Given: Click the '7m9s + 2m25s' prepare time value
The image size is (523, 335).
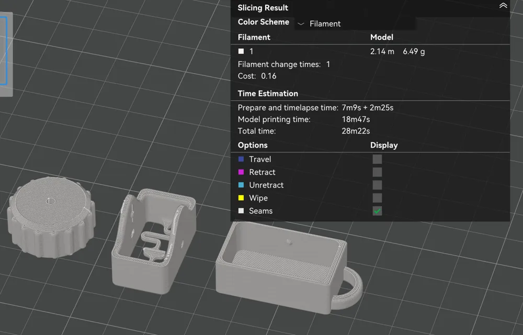Looking at the screenshot, I should [368, 108].
